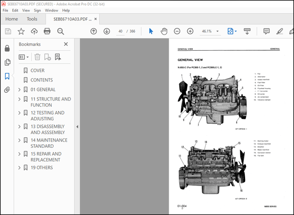Open the Window menu
Screen dimensions: 294x215
tap(51, 10)
